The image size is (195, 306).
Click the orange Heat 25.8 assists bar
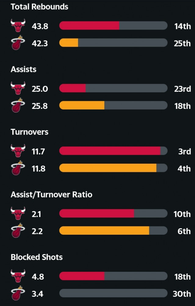tap(82, 105)
